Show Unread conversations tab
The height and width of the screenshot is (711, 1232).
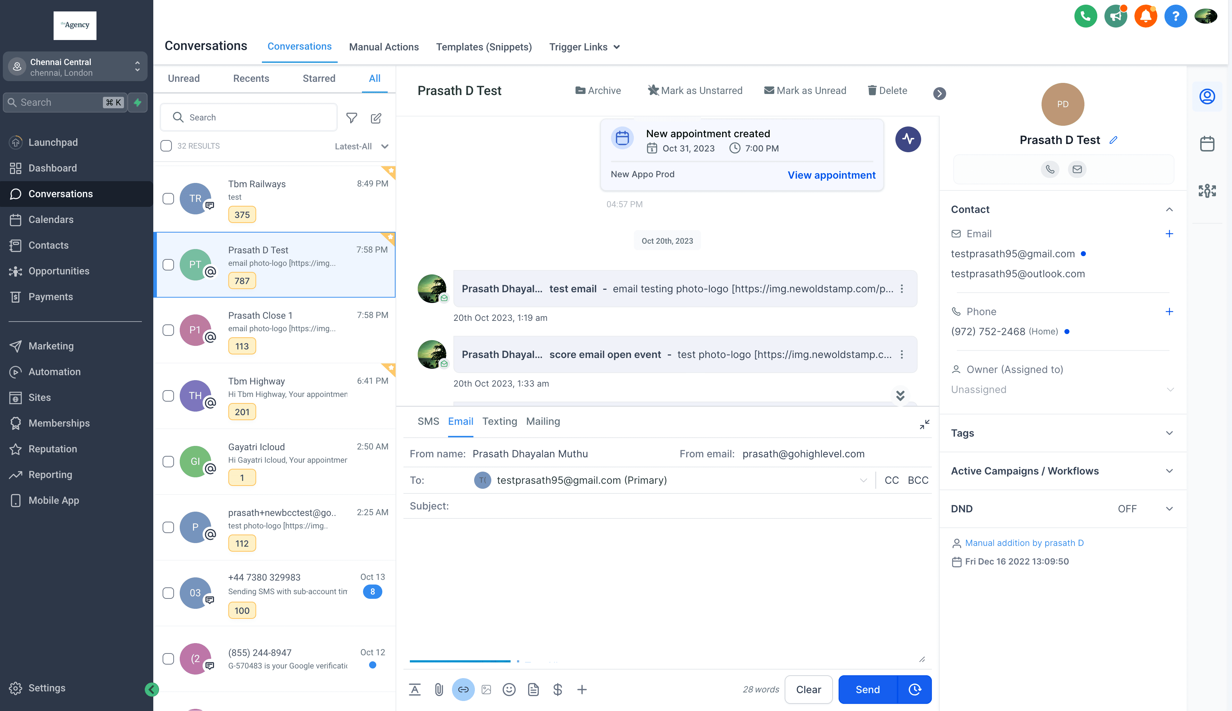coord(184,78)
